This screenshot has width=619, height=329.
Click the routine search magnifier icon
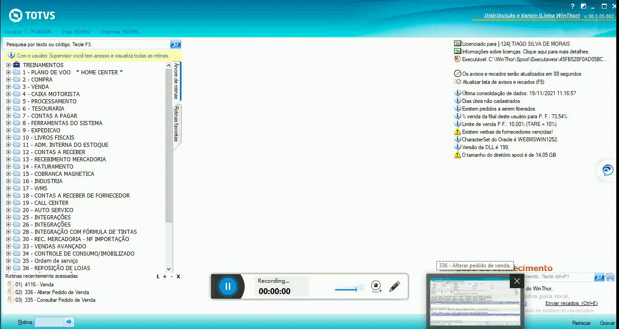[175, 44]
